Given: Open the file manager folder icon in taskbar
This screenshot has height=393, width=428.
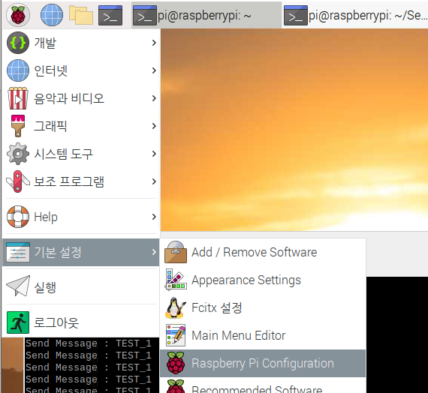Looking at the screenshot, I should [81, 15].
